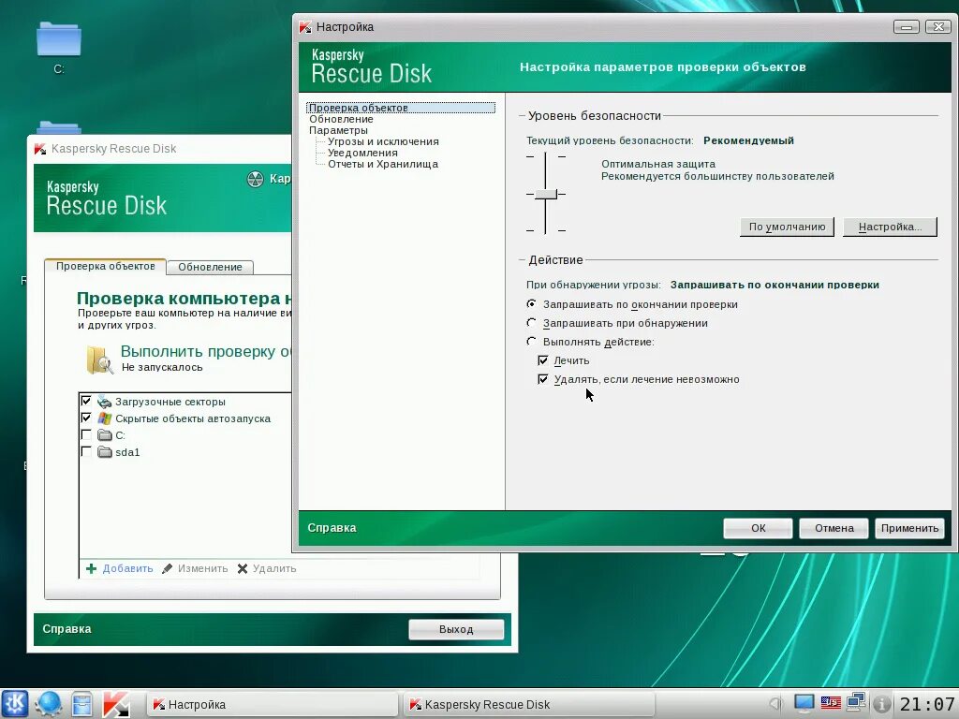
Task: Click the green plus icon next to Добавить
Action: point(91,568)
